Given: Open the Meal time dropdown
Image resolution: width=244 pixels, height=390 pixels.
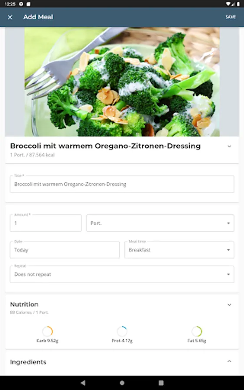Looking at the screenshot, I should pyautogui.click(x=179, y=250).
